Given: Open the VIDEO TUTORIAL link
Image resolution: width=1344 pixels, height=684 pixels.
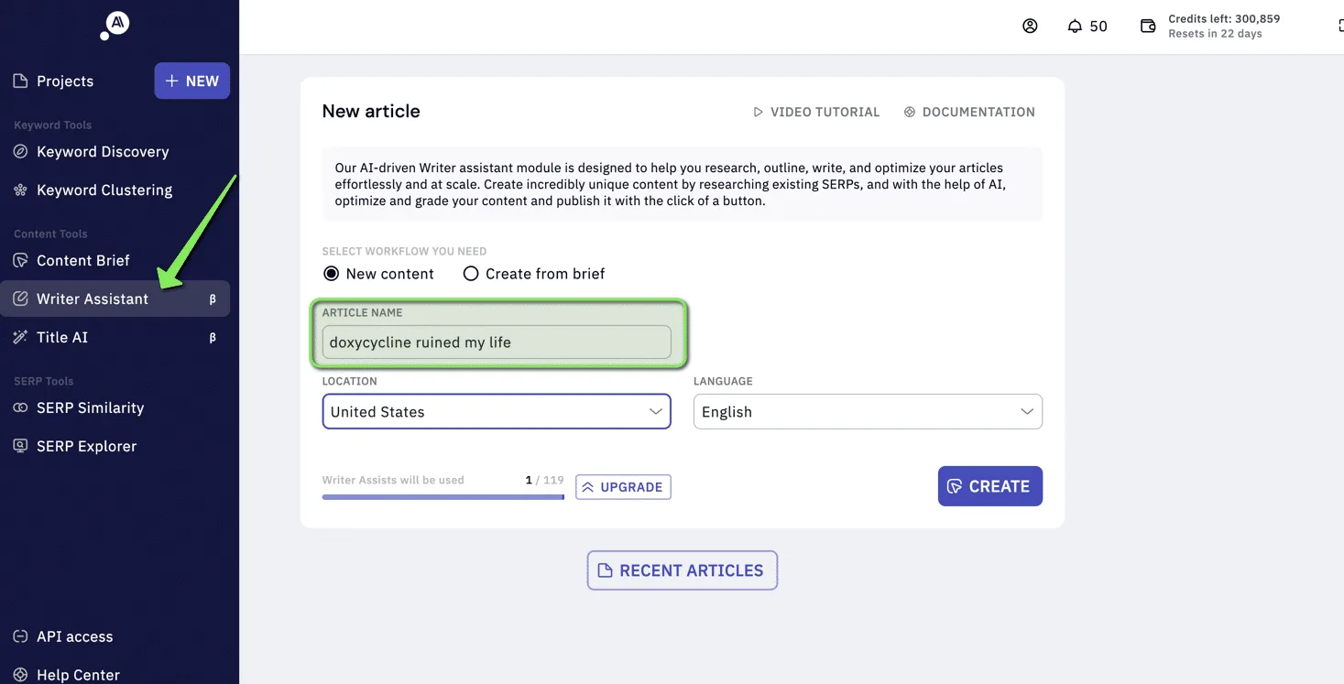Looking at the screenshot, I should pos(816,112).
